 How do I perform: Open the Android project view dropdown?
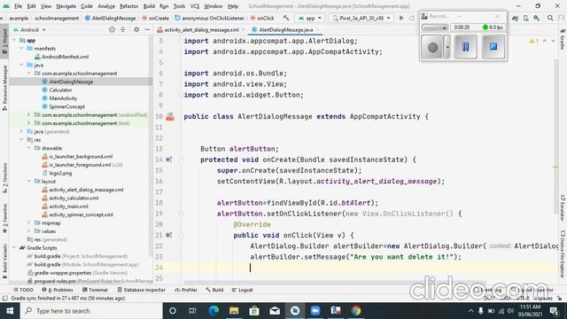29,29
